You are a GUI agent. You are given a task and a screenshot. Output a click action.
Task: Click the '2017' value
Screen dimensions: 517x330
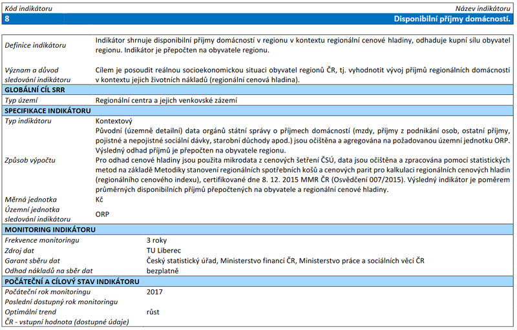[154, 292]
